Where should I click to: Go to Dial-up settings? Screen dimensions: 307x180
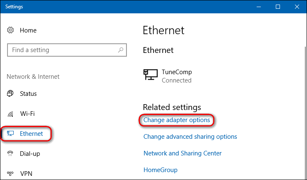(30, 154)
